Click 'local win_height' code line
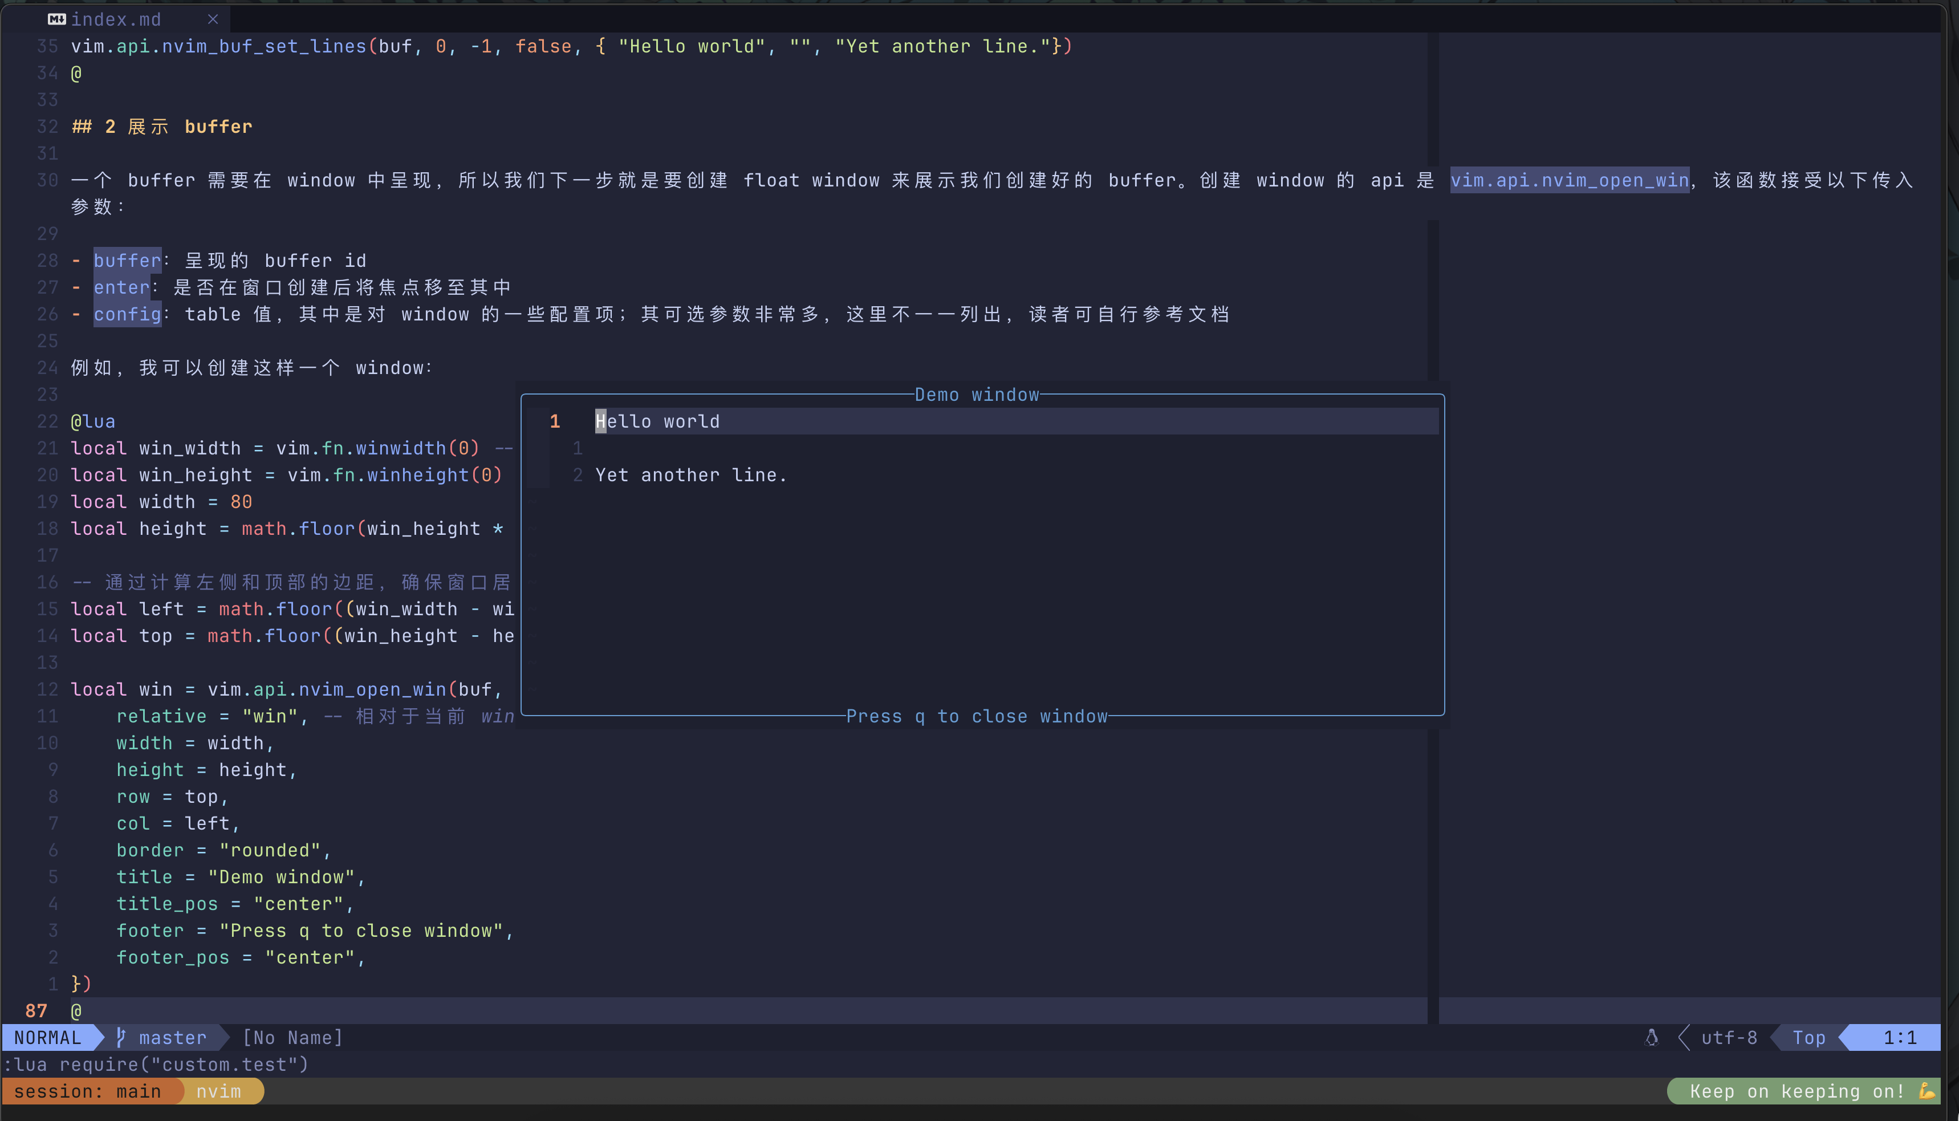The width and height of the screenshot is (1959, 1121). point(286,475)
